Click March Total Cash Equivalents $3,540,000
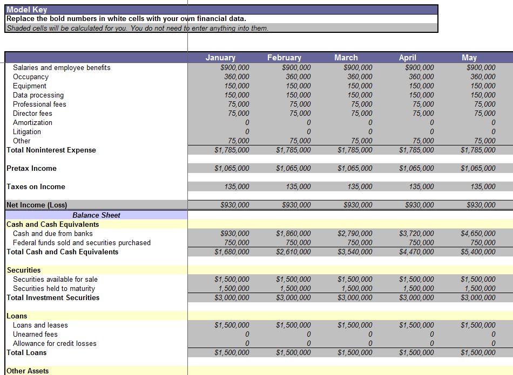This screenshot has width=513, height=375. (x=355, y=252)
